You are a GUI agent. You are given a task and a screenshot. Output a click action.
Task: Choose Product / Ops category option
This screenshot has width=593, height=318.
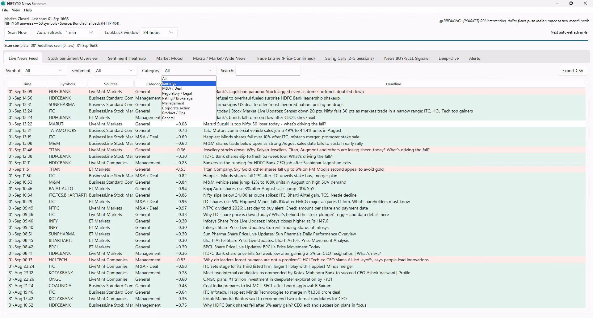[x=189, y=113]
